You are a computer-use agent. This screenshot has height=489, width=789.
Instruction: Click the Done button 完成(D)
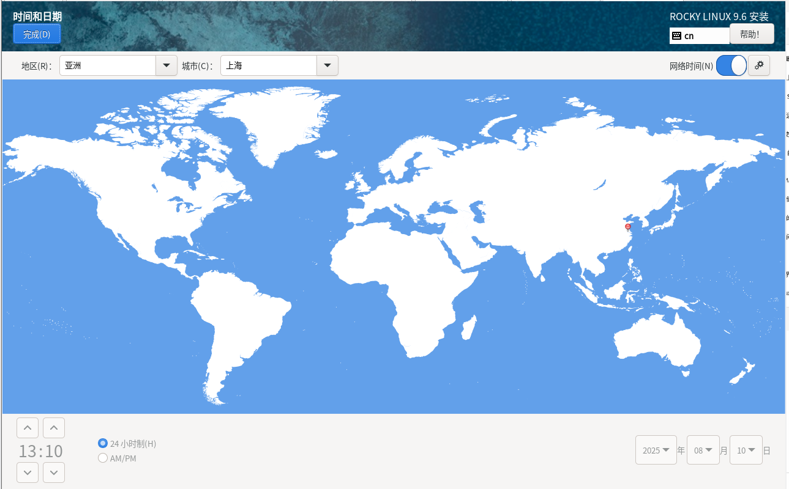click(x=37, y=34)
